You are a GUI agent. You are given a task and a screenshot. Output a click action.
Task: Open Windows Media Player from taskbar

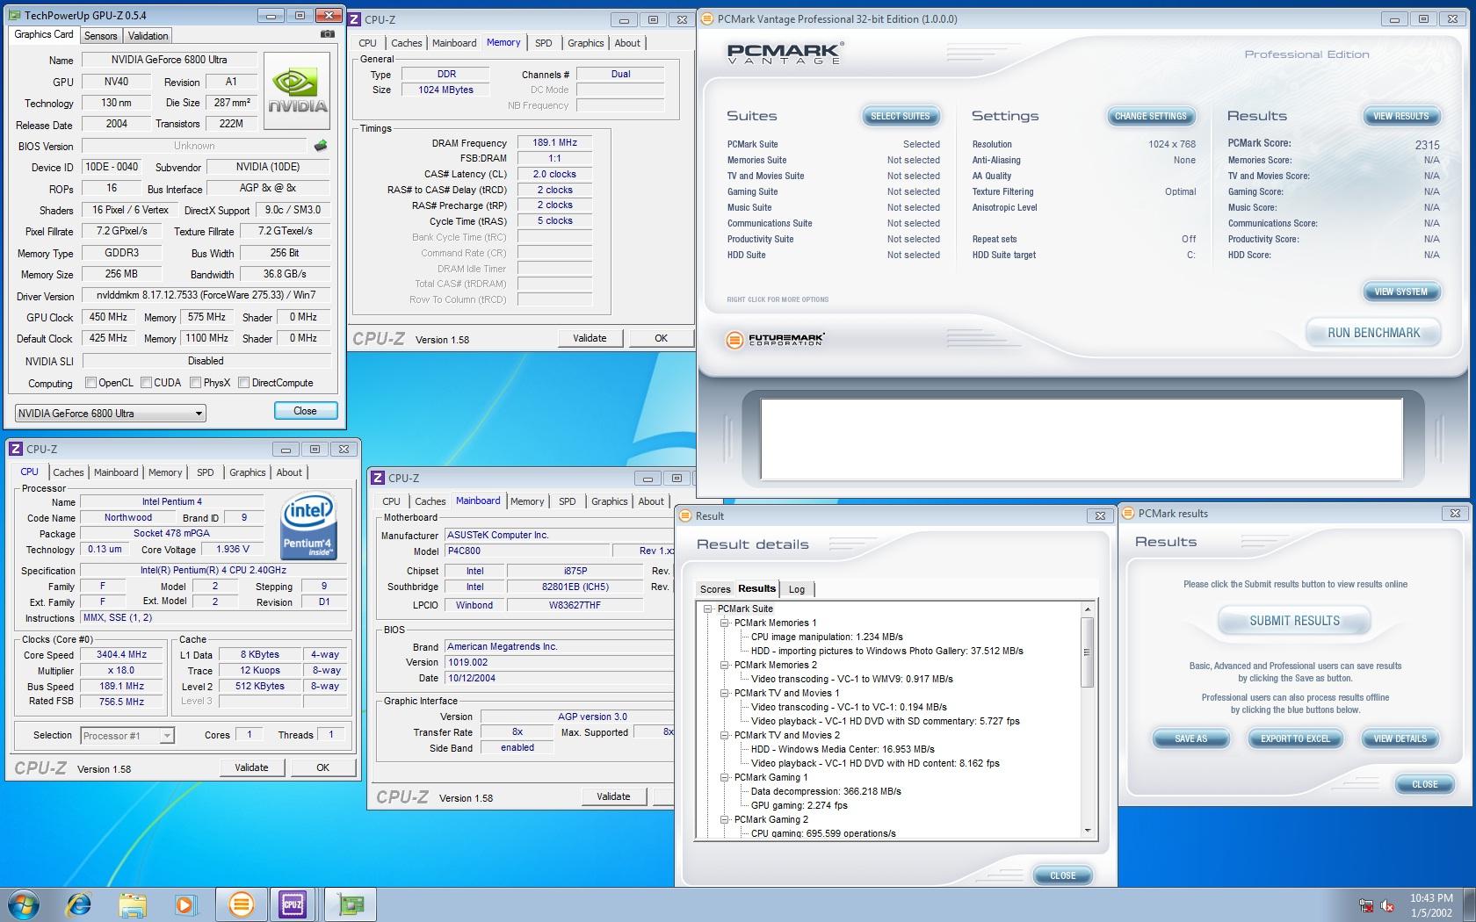click(x=185, y=904)
